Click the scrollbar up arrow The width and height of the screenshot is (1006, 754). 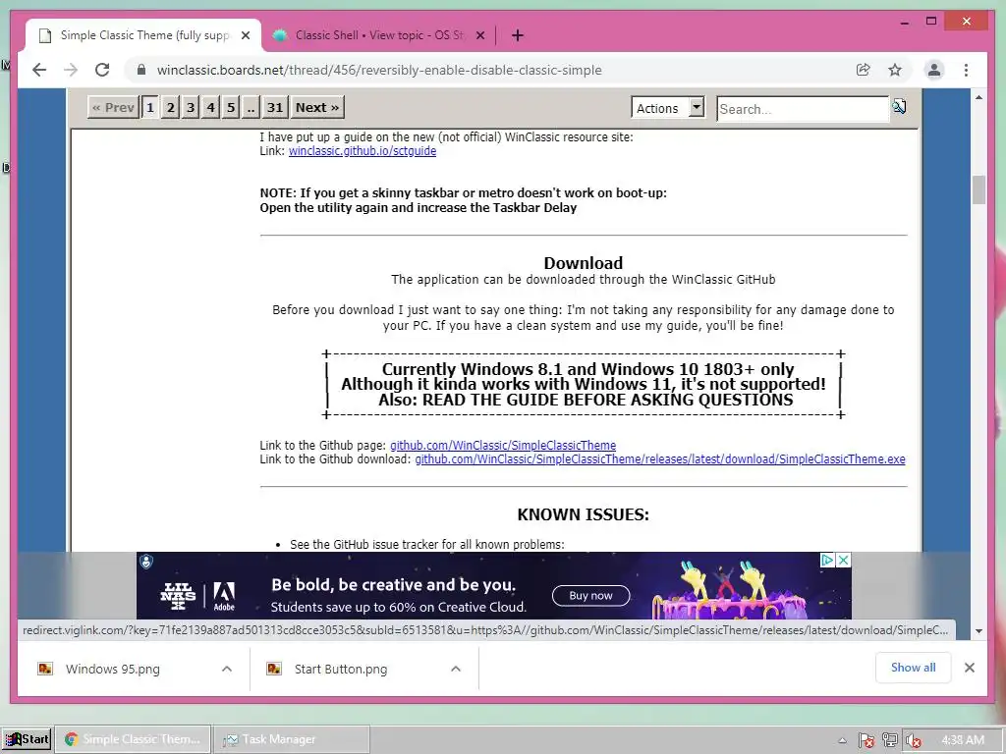point(978,97)
